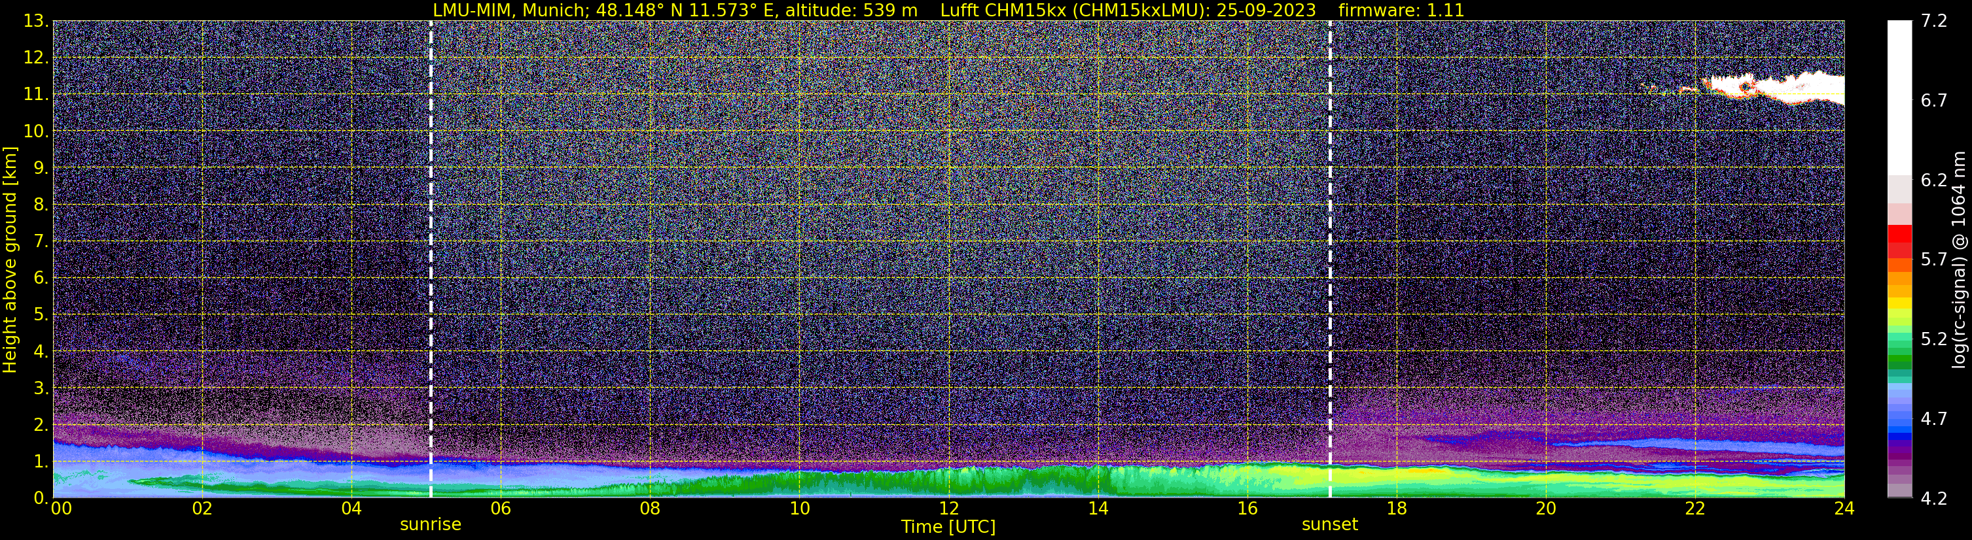Click time axis tick label '04'
The image size is (1972, 540).
351,509
